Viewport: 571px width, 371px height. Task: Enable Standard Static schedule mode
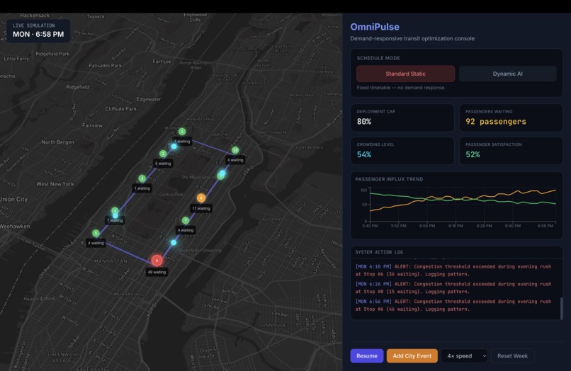coord(405,74)
